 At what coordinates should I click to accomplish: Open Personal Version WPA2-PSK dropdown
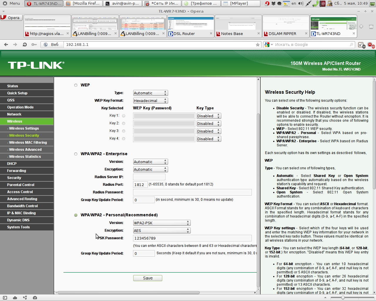point(162,223)
